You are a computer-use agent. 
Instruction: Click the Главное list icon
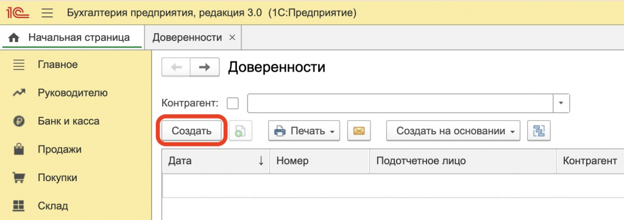click(x=19, y=65)
